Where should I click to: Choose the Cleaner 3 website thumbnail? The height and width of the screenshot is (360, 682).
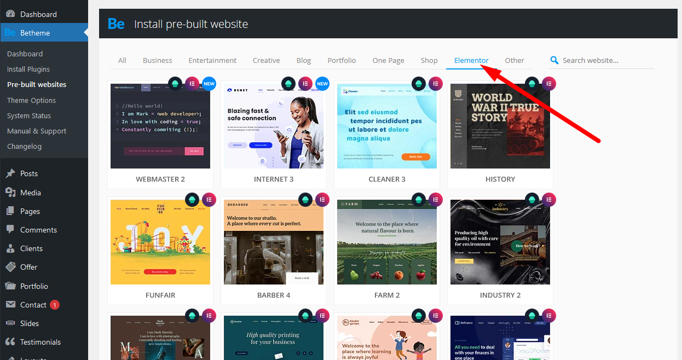pyautogui.click(x=387, y=126)
